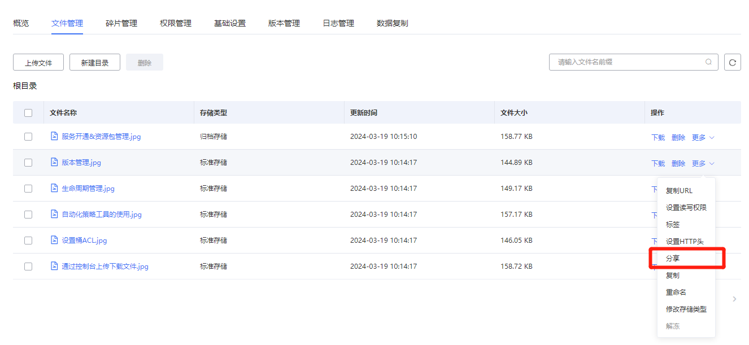
Task: Download 服务开通&资源包管理.jpg via 下载 link
Action: coord(658,137)
